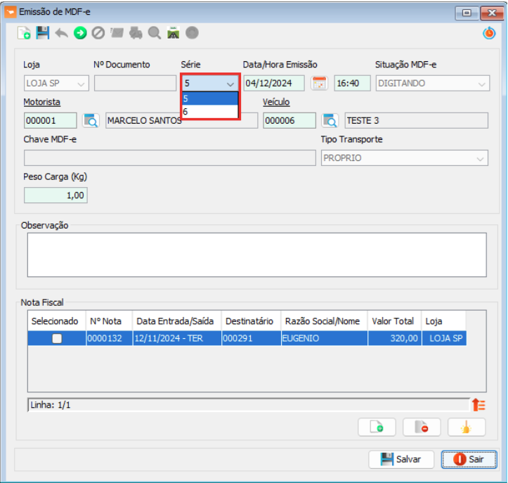Viewport: 508px width, 483px height.
Task: Click the floppy disk save toolbar icon
Action: [43, 33]
